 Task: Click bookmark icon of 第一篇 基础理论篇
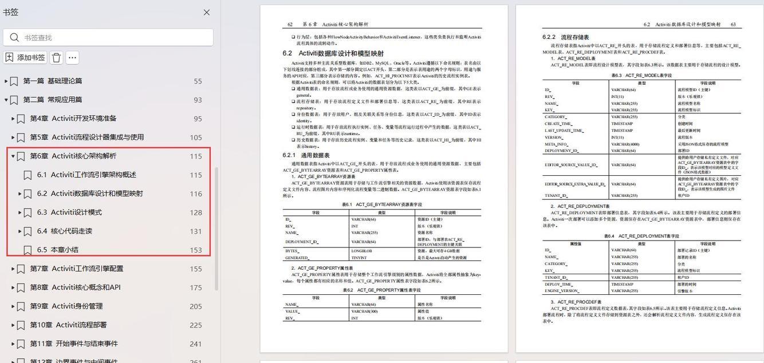14,81
